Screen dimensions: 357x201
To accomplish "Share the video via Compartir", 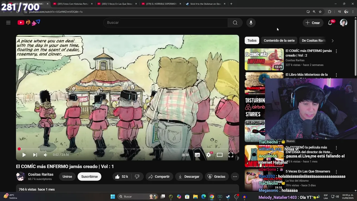I will [x=159, y=176].
